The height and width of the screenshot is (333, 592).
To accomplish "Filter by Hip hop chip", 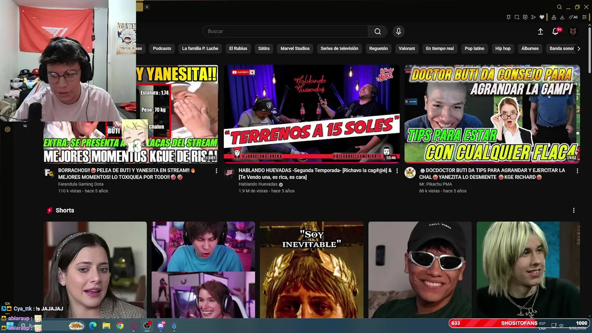I will 503,49.
